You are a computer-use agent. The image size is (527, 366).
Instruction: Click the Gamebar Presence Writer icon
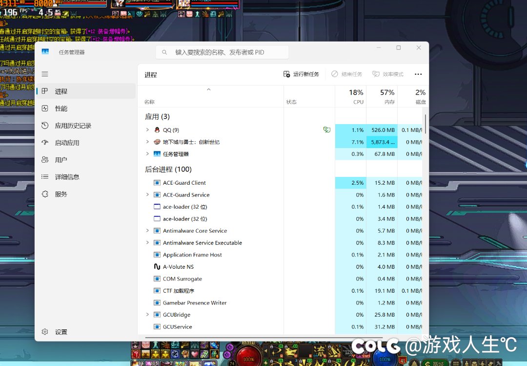[157, 302]
